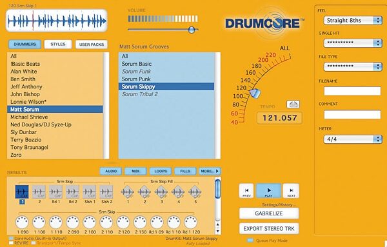Select MIDI groove 1 110

pyautogui.click(x=55, y=222)
